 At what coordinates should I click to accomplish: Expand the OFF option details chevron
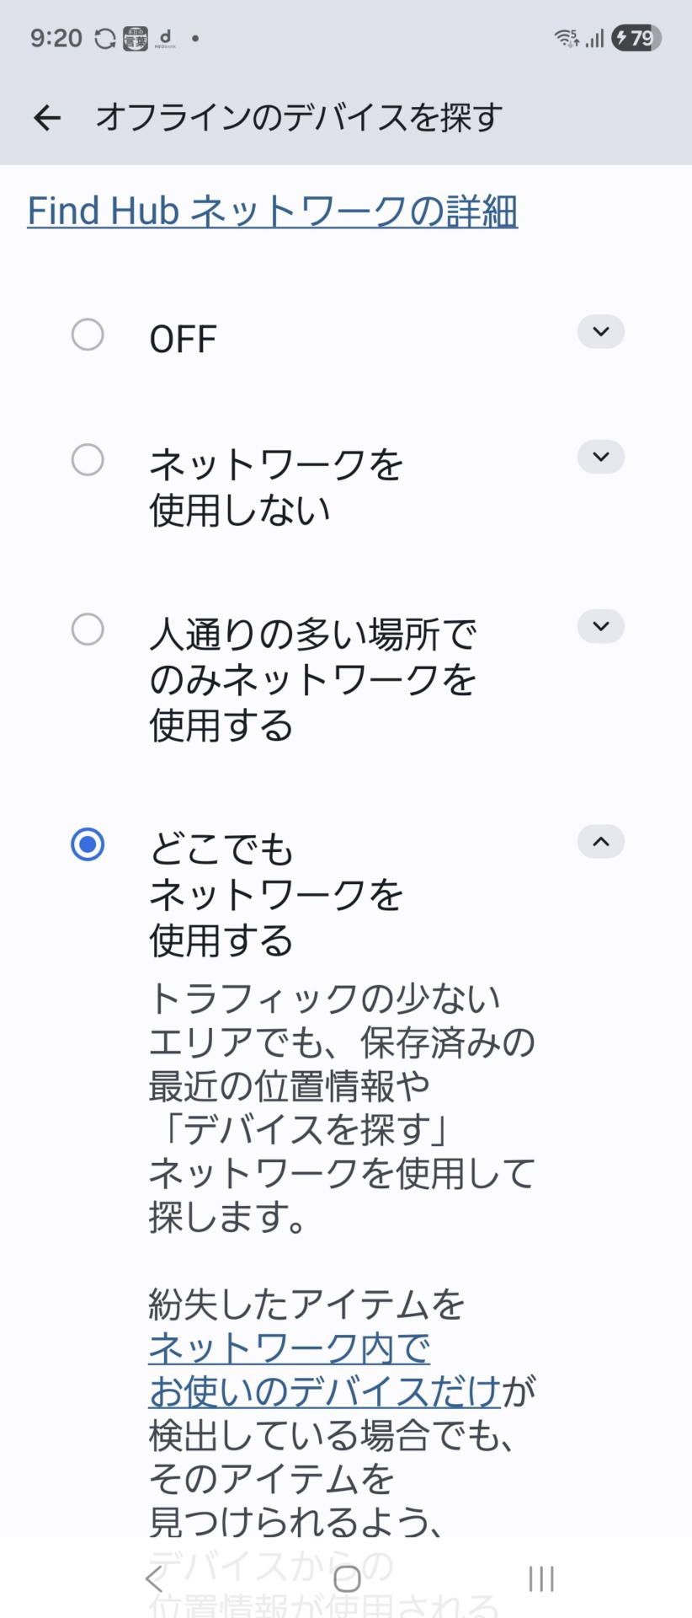click(600, 332)
